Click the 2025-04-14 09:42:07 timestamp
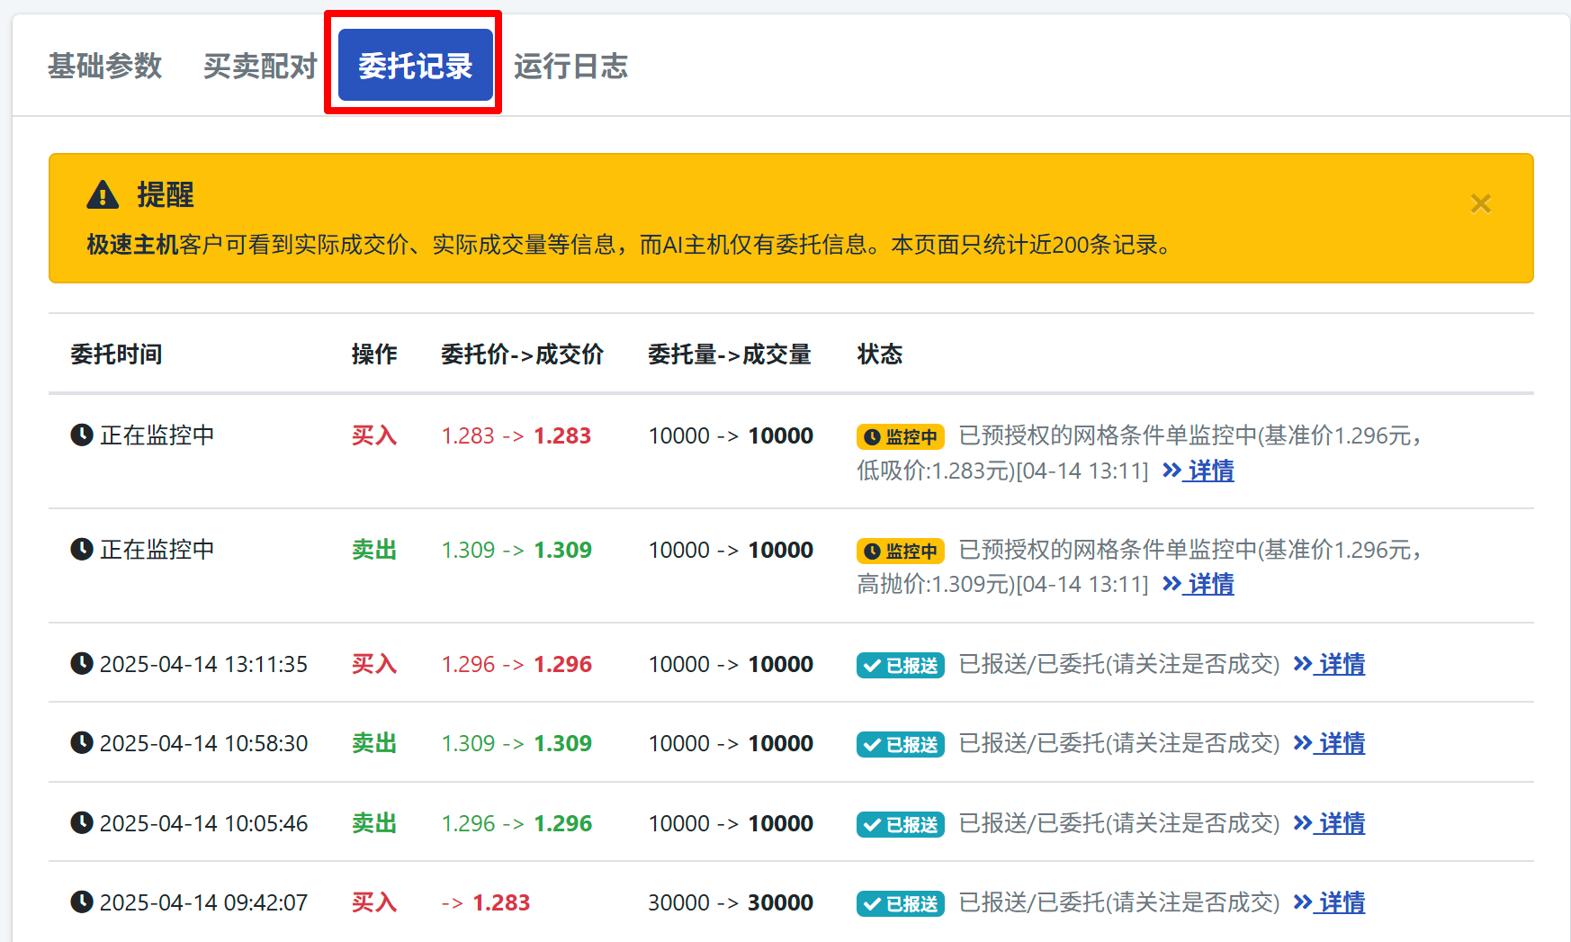The width and height of the screenshot is (1571, 942). (203, 902)
